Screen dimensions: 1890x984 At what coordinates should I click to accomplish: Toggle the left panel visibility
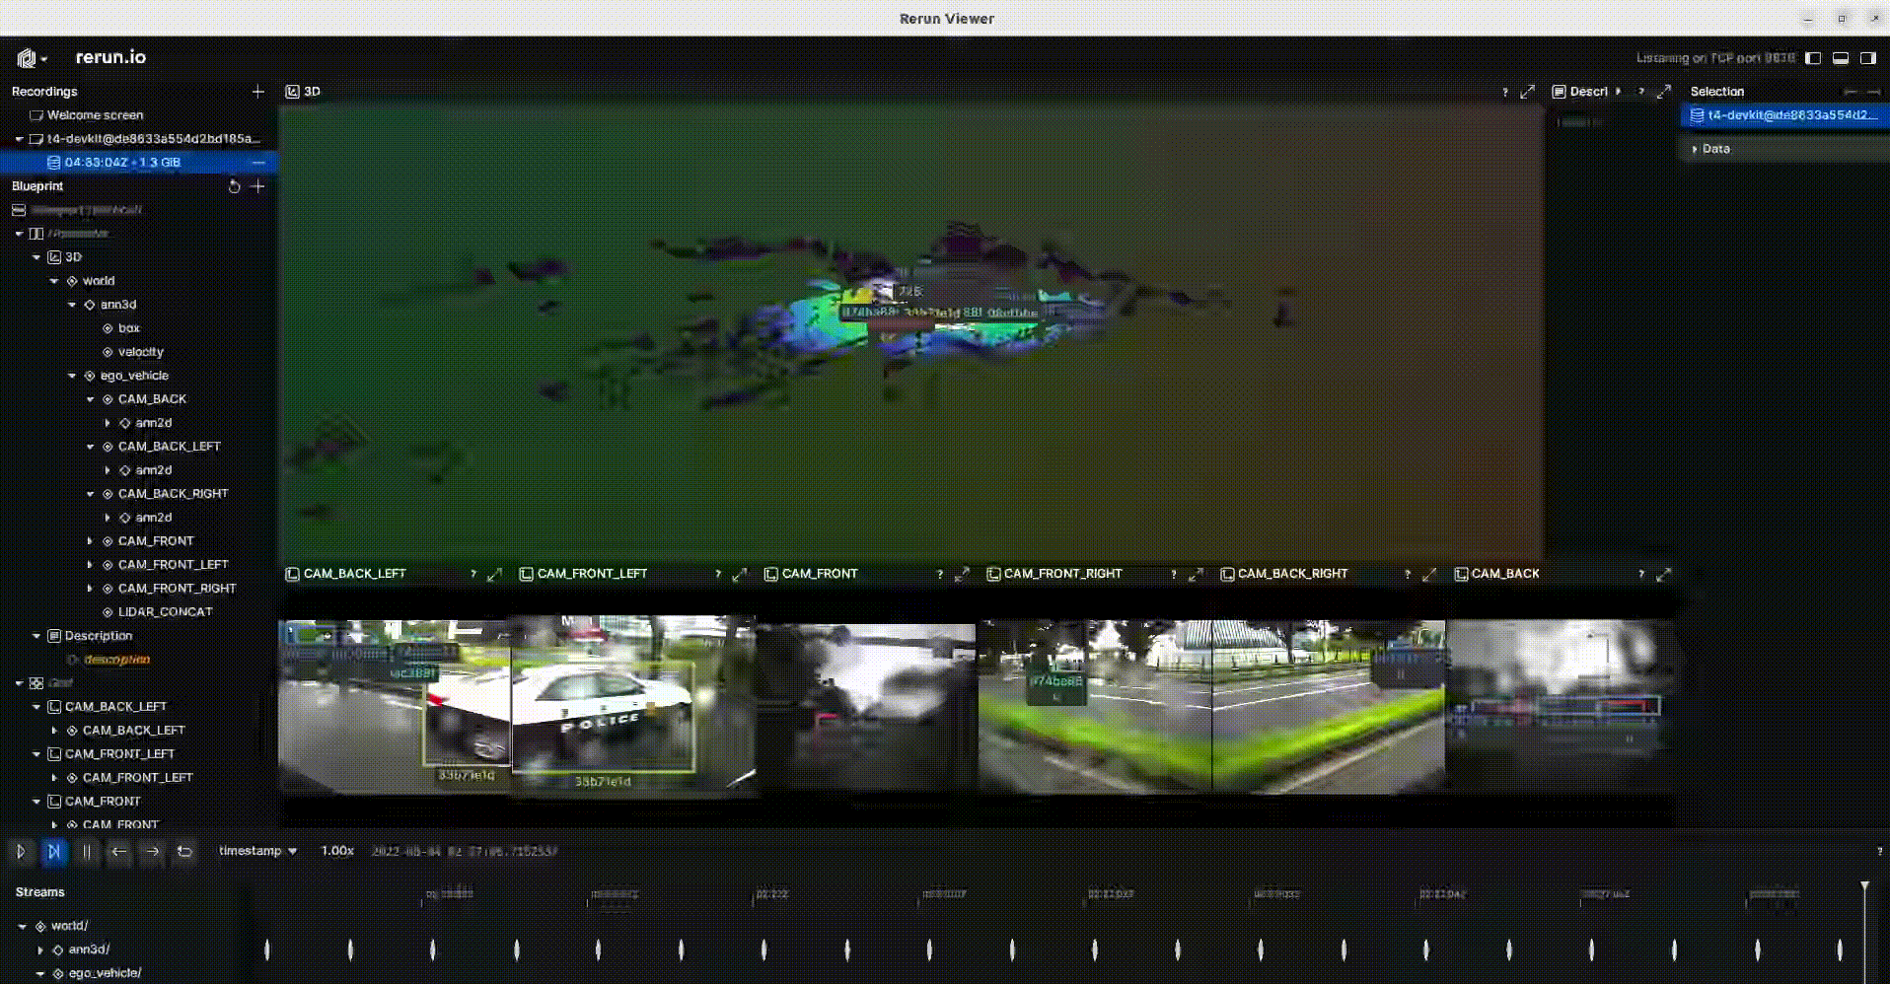tap(1812, 58)
